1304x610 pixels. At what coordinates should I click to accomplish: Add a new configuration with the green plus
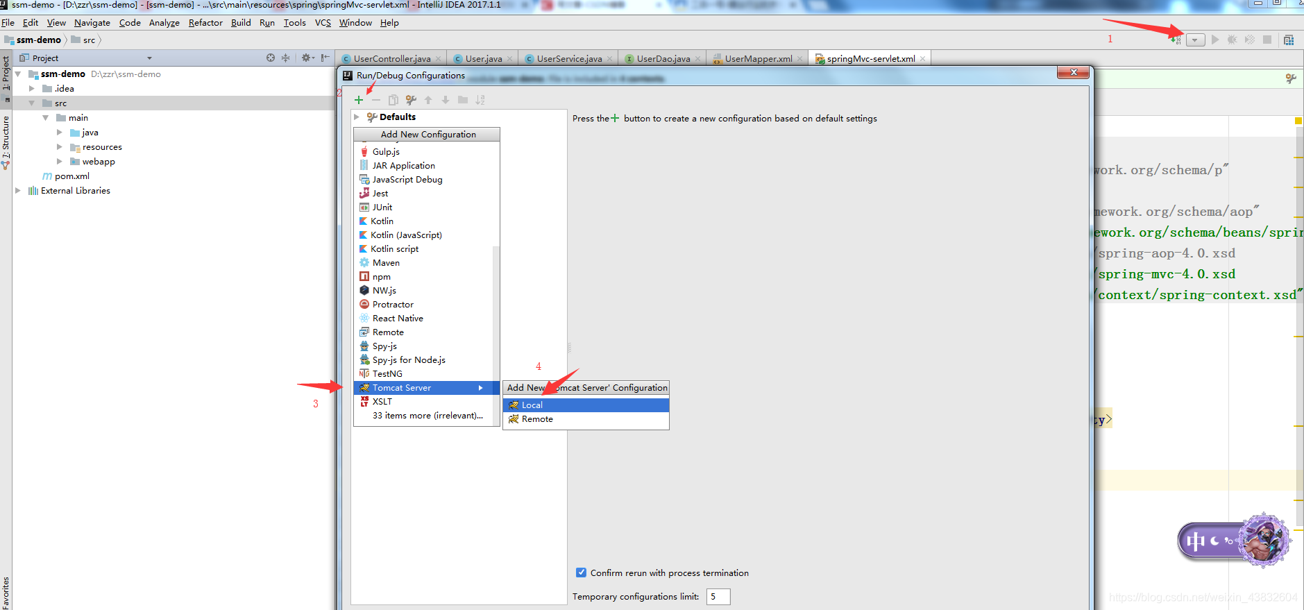pyautogui.click(x=359, y=100)
